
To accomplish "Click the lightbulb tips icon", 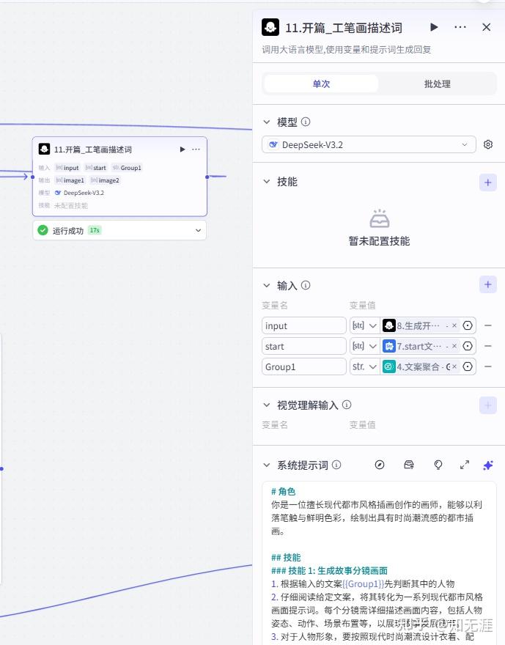I will pyautogui.click(x=438, y=465).
